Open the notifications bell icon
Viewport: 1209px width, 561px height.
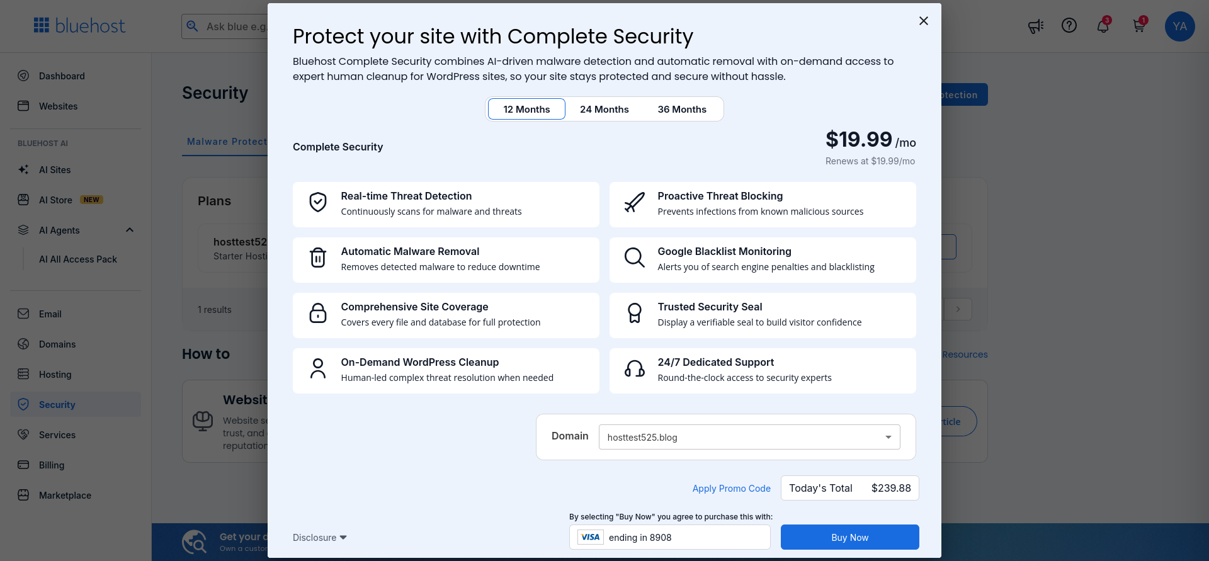pos(1103,26)
